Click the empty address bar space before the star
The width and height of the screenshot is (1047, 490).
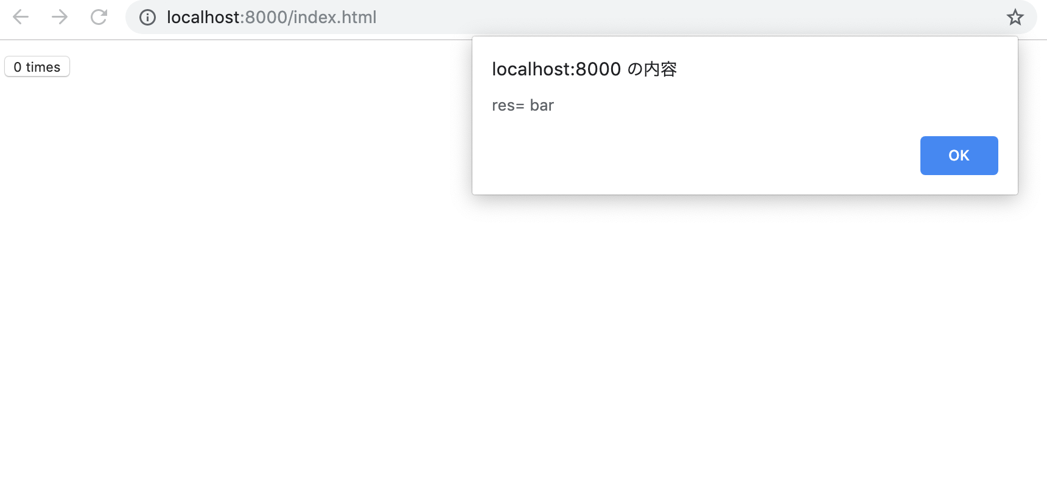[688, 17]
